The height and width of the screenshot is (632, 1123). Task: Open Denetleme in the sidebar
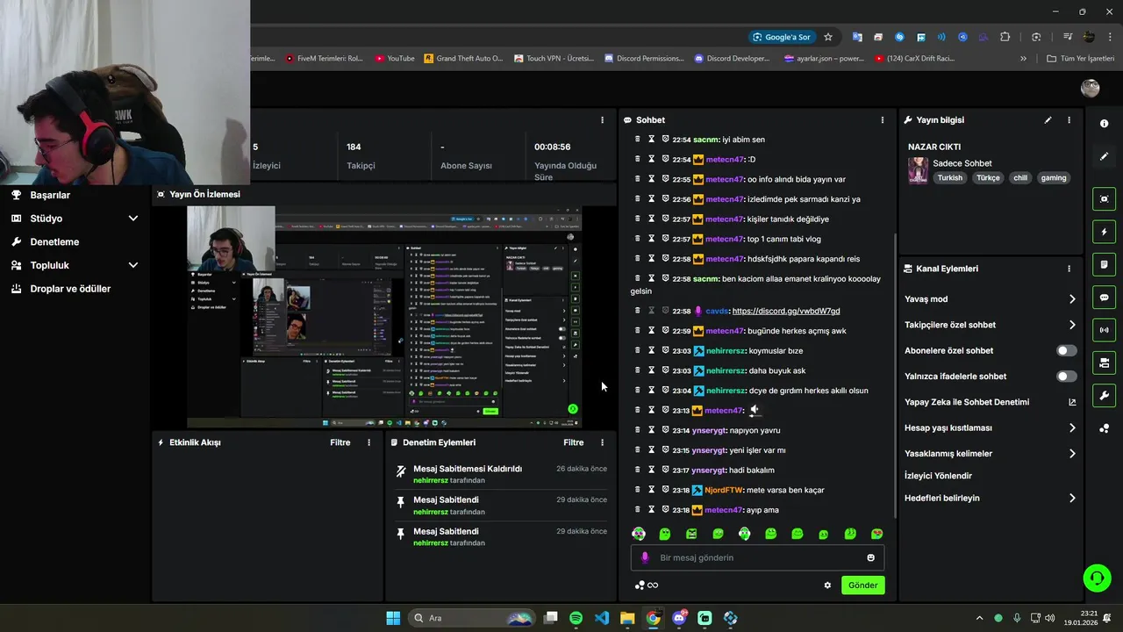pyautogui.click(x=54, y=241)
